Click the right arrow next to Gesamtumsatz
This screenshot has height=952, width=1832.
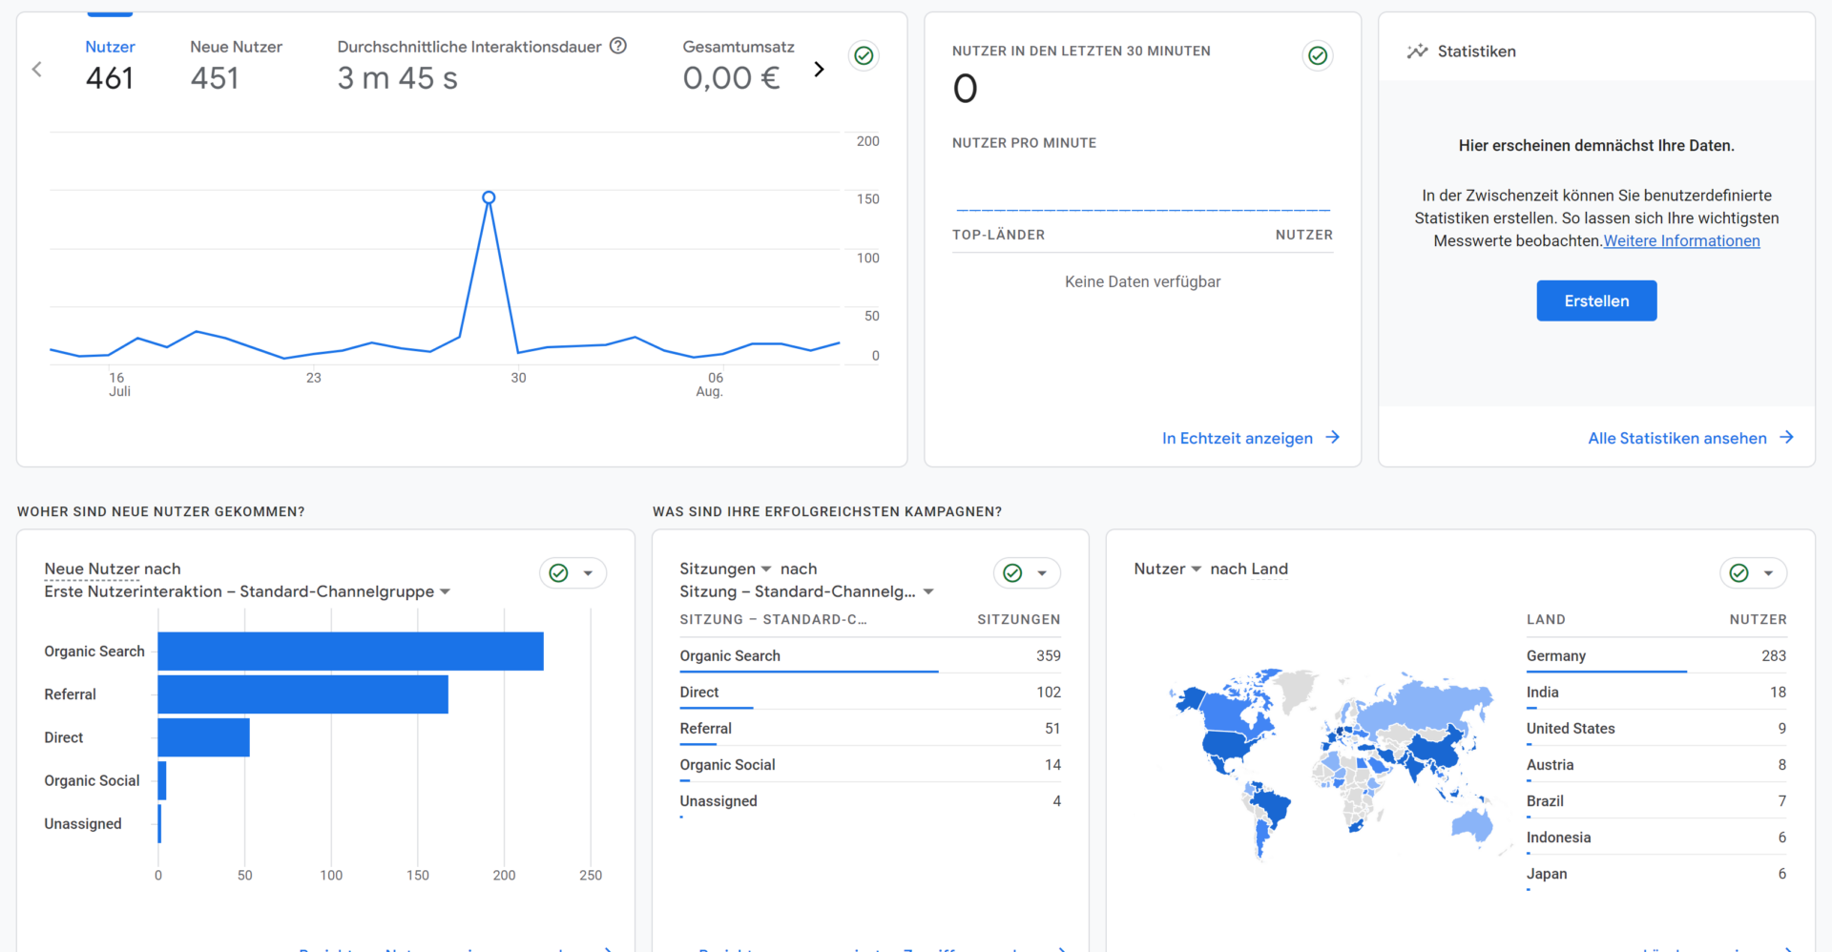(x=819, y=69)
